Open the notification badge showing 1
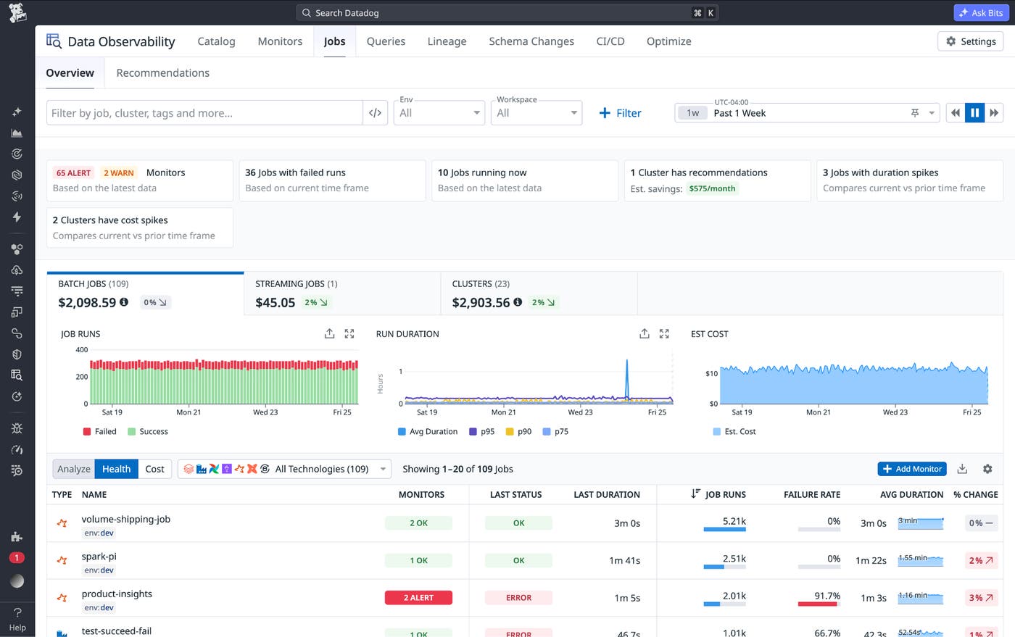1015x637 pixels. click(17, 557)
